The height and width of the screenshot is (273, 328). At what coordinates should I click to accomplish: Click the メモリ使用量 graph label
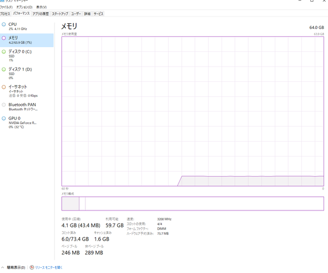pos(69,34)
